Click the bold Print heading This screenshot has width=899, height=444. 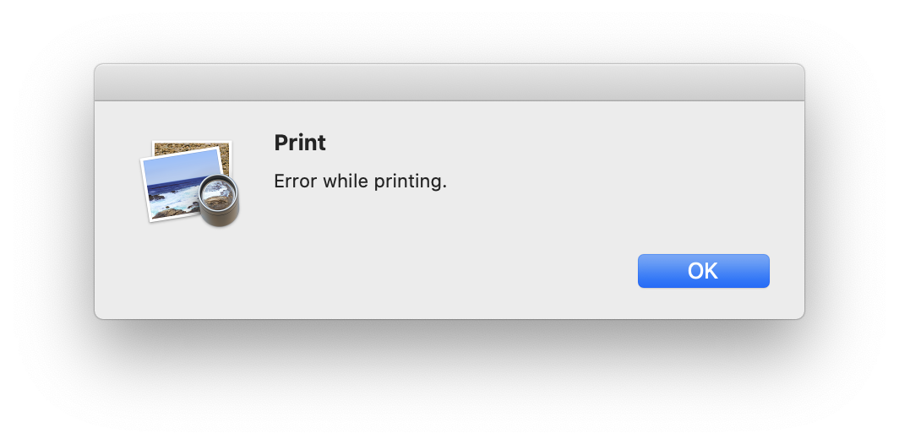[x=300, y=143]
